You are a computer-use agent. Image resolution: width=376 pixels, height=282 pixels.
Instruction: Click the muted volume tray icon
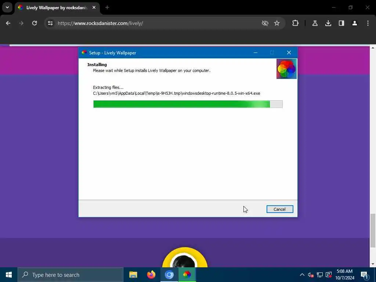click(x=311, y=275)
